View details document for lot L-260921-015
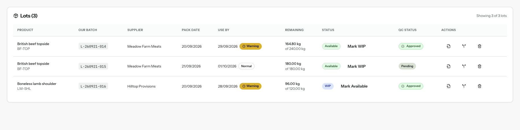This screenshot has height=130, width=520. tap(448, 66)
